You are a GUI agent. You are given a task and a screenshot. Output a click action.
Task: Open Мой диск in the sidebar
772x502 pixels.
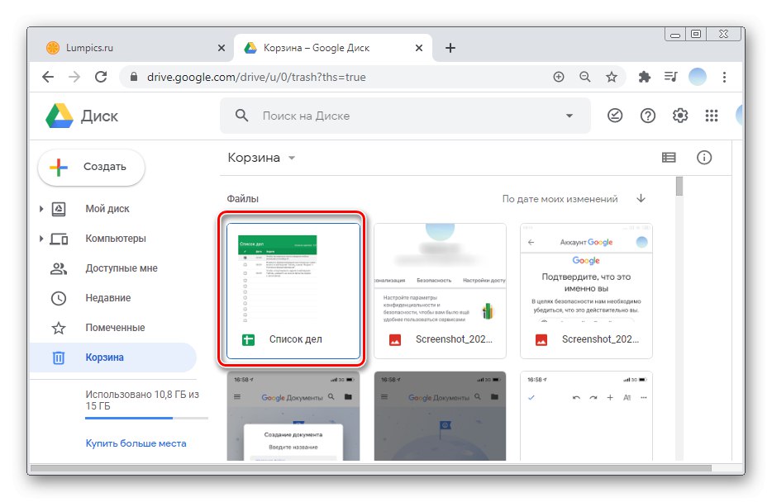pos(107,209)
